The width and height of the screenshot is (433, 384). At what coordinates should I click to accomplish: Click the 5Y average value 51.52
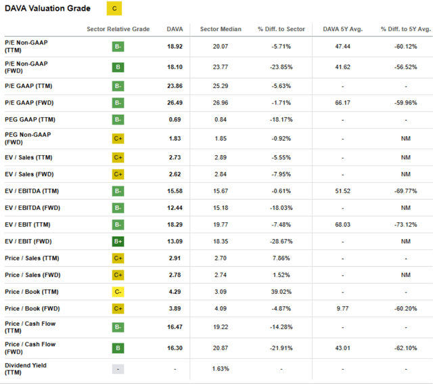pos(343,191)
